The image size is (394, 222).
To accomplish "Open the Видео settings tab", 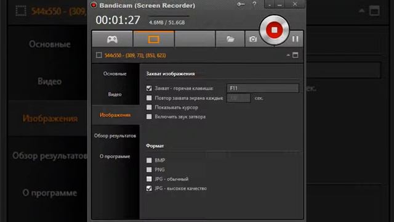I will [x=115, y=94].
